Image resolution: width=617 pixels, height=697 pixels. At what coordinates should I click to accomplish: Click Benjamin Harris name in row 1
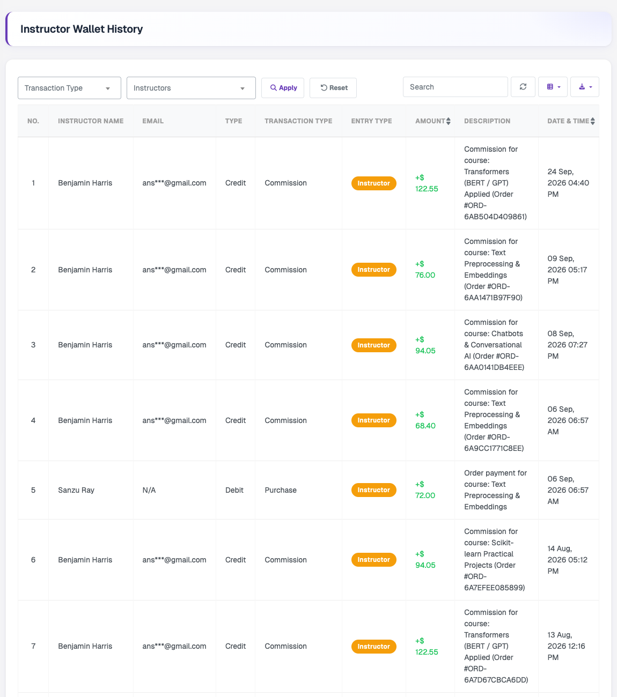pos(85,183)
